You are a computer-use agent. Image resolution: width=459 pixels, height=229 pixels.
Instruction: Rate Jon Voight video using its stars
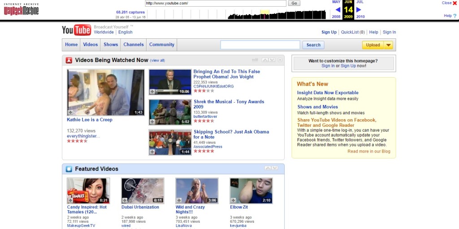(x=204, y=91)
